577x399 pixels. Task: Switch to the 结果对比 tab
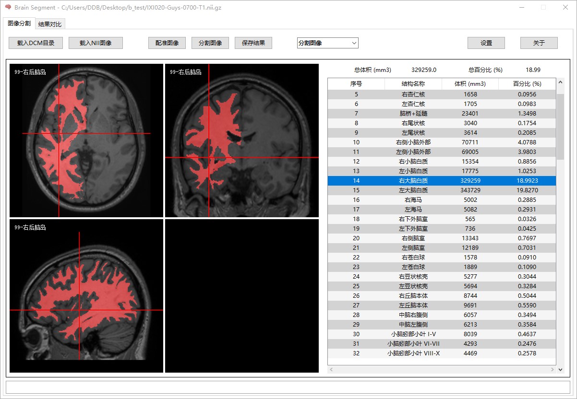click(50, 24)
